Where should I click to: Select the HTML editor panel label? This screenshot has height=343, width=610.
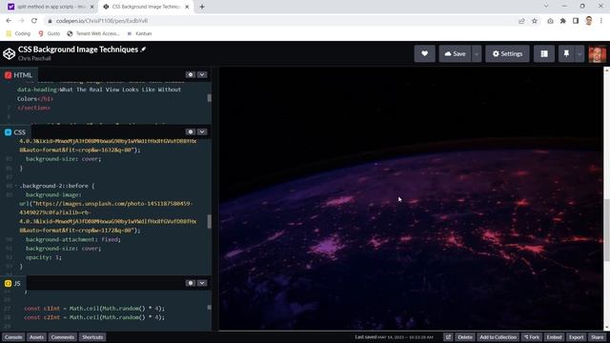click(19, 75)
